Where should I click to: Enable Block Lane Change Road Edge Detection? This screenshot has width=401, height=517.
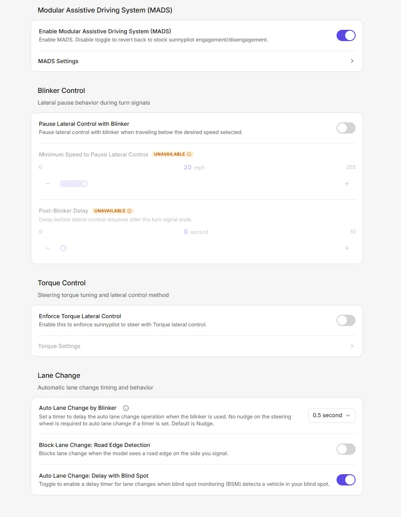[x=346, y=449]
